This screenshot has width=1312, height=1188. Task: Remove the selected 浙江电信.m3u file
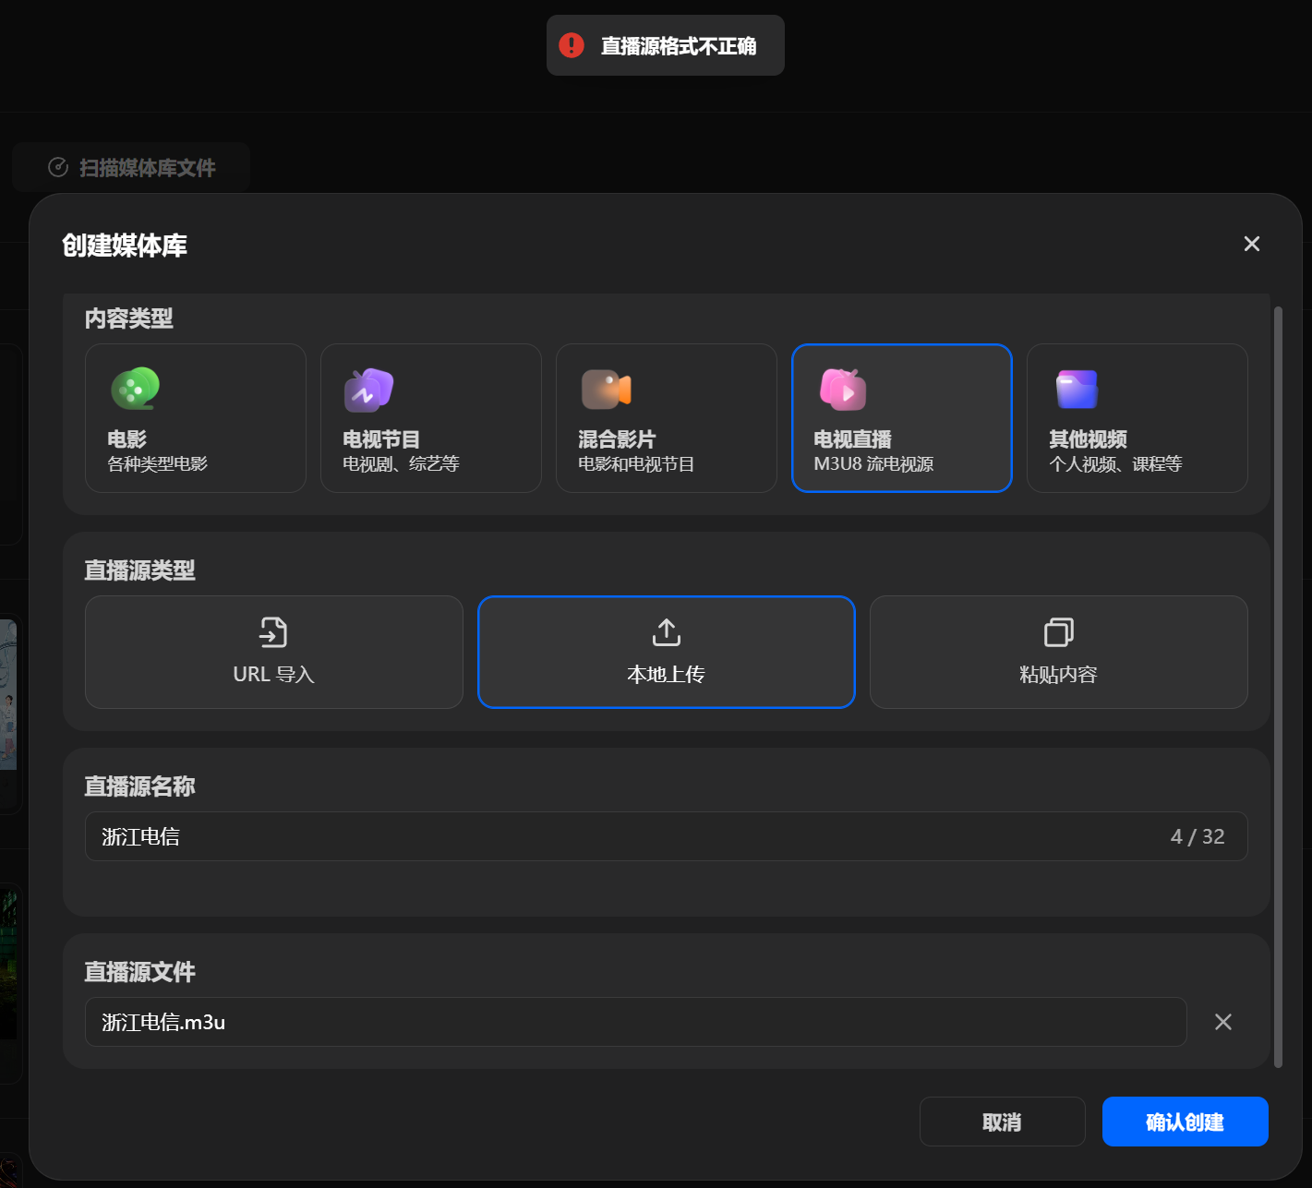1223,1022
